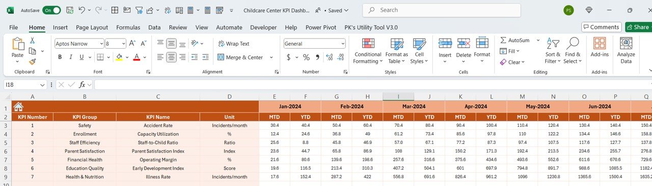Click the Merge & Center button
The image size is (652, 186).
click(240, 57)
